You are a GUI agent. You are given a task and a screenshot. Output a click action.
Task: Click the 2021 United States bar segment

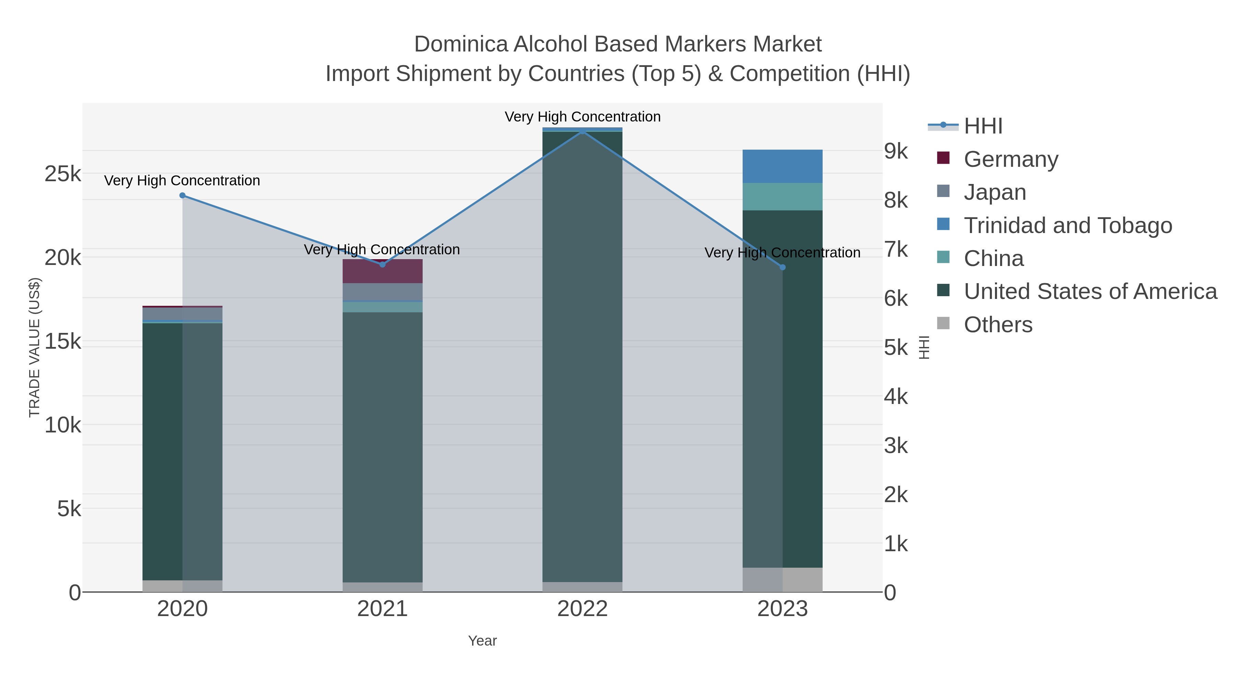pos(382,448)
